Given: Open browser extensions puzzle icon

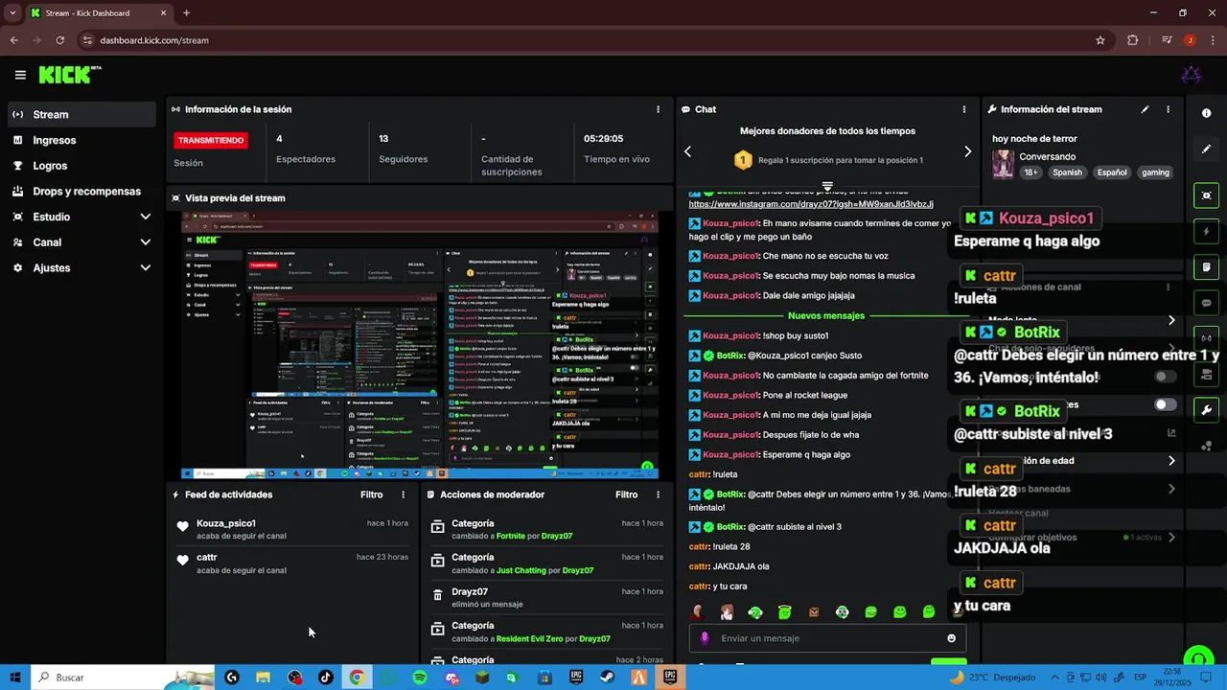Looking at the screenshot, I should [1133, 40].
